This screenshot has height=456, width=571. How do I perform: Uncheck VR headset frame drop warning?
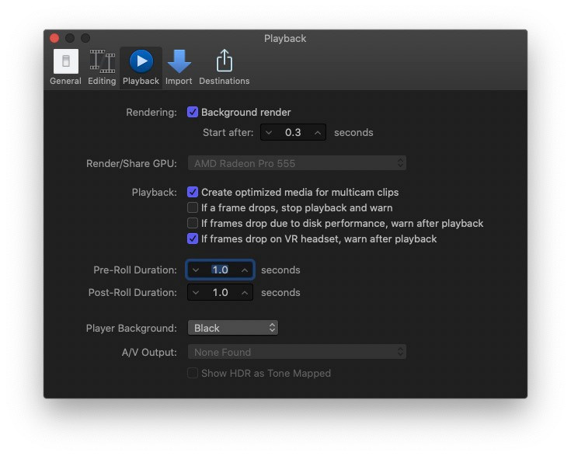(193, 238)
